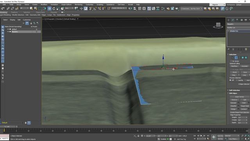Click the Grow selection button
This screenshot has height=141, width=250.
click(x=245, y=72)
